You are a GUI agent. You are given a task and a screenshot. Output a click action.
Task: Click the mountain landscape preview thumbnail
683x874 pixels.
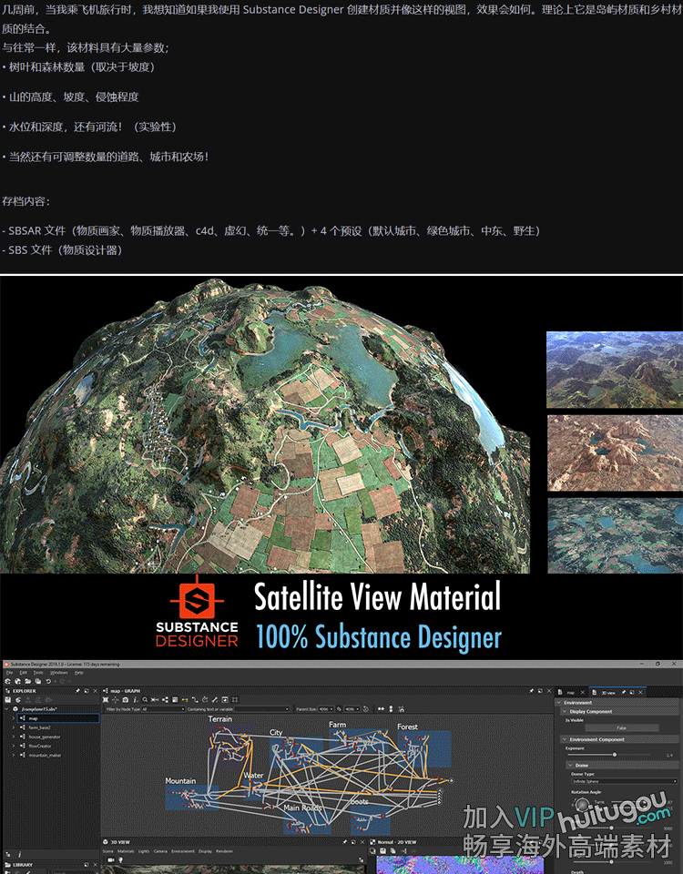(615, 370)
